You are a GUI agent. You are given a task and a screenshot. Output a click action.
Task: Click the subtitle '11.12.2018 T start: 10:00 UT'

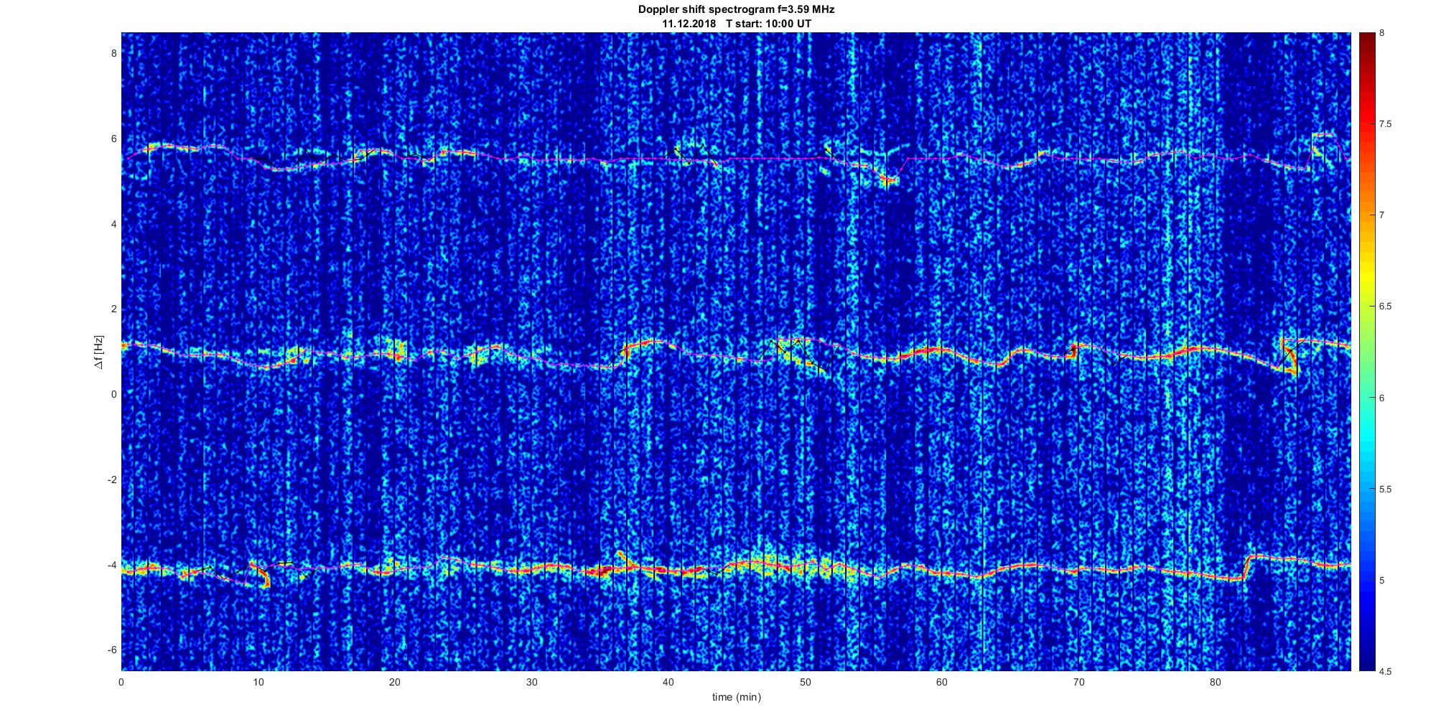click(x=736, y=24)
